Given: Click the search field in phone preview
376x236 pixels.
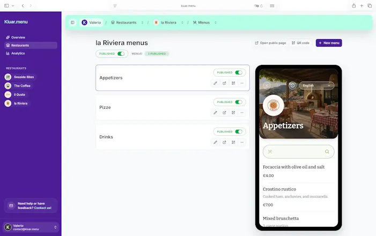Looking at the screenshot, I should tap(299, 152).
